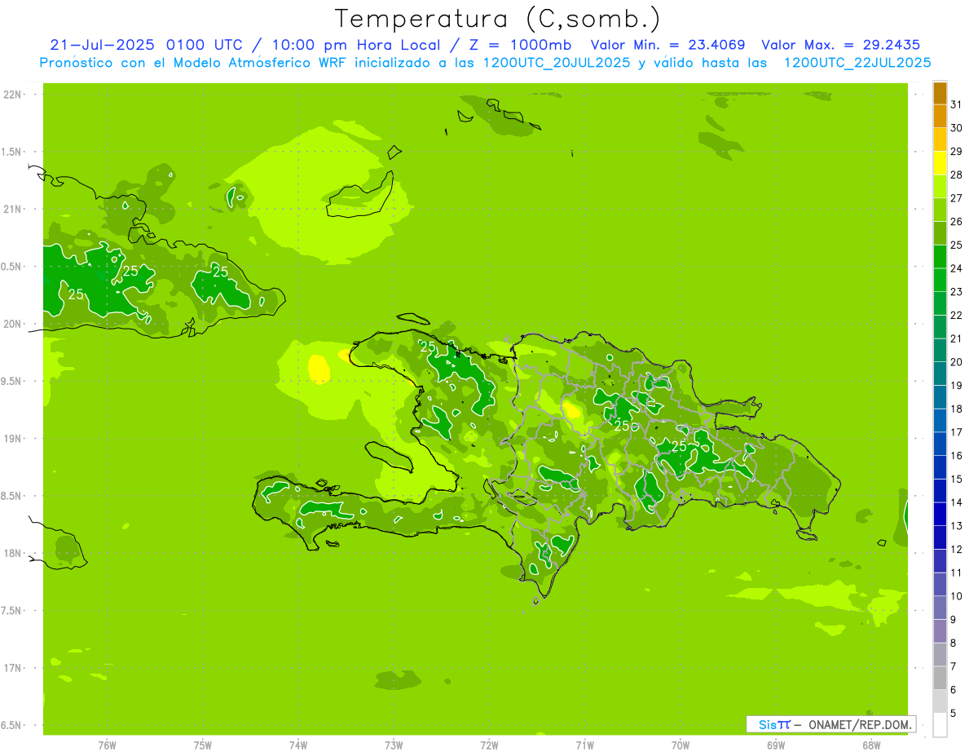Click the legend value 31
The height and width of the screenshot is (756, 978).
pyautogui.click(x=956, y=104)
